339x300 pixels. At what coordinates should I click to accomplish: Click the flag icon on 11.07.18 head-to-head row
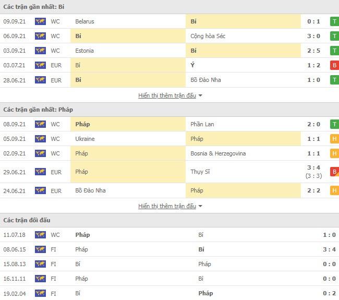[40, 235]
